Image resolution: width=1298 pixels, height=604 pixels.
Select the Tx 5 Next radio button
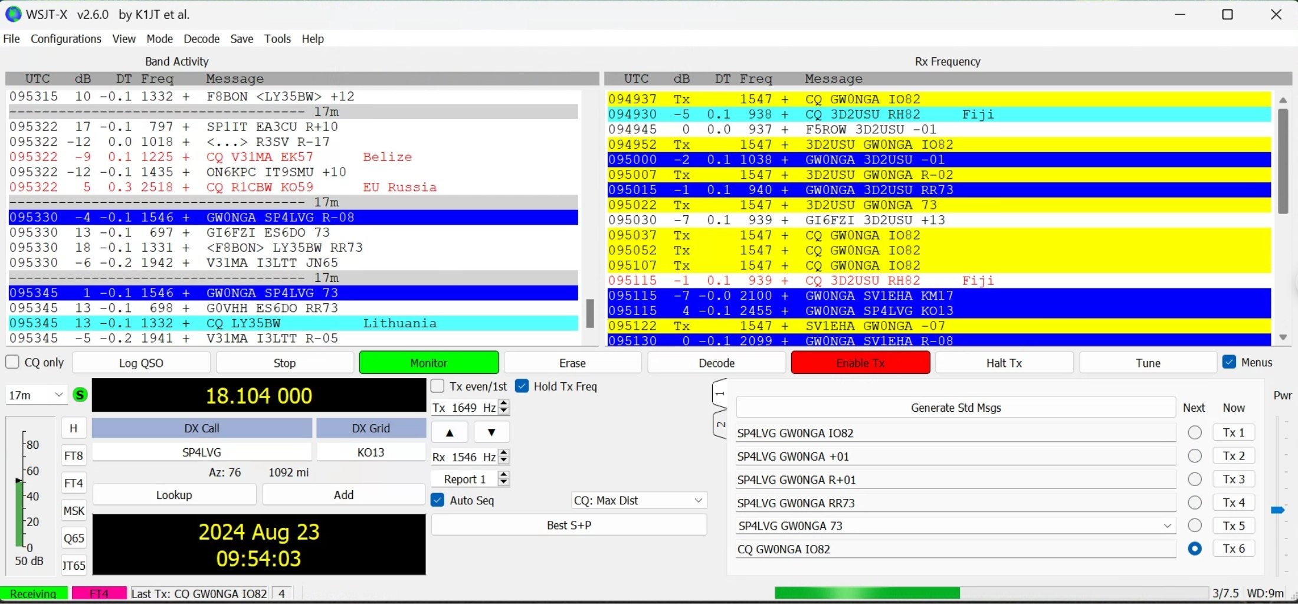click(x=1195, y=526)
